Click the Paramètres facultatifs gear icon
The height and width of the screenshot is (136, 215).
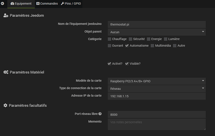(x=5, y=106)
